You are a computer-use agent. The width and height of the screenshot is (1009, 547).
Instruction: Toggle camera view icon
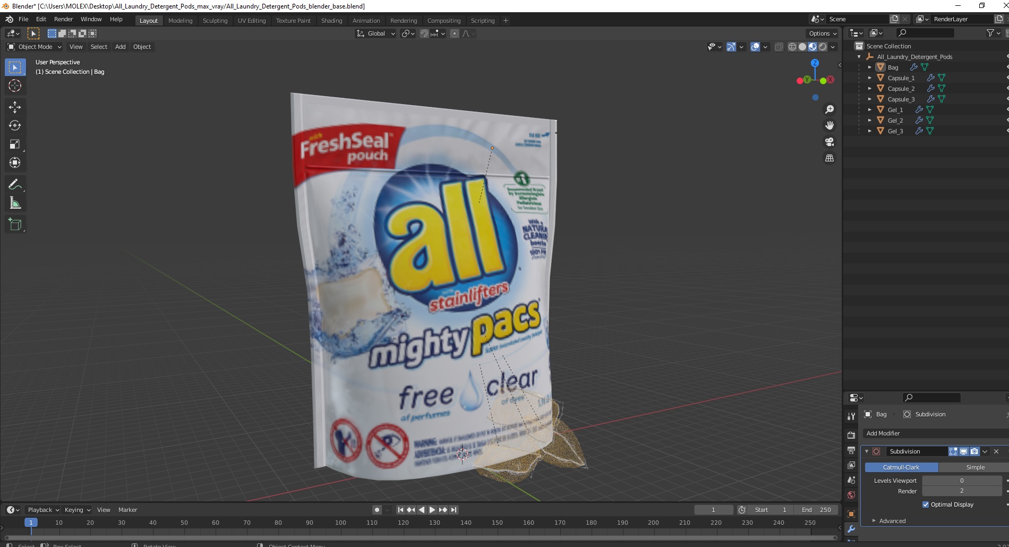pyautogui.click(x=829, y=142)
